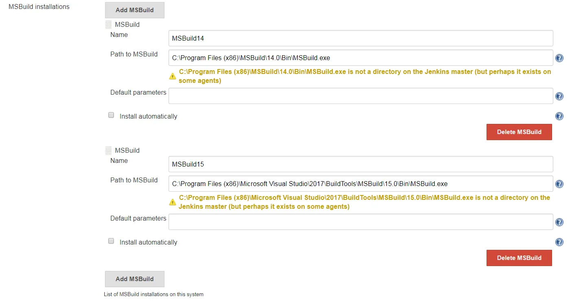Click Add MSBuild button below the MSBuild15 entry

click(135, 279)
